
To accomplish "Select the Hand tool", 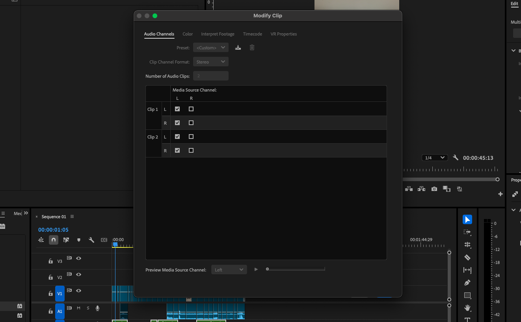I will tap(467, 308).
